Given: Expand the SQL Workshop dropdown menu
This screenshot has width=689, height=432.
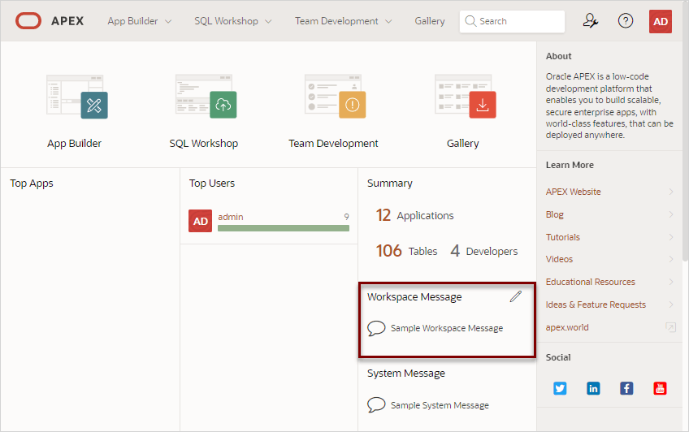Looking at the screenshot, I should [233, 21].
